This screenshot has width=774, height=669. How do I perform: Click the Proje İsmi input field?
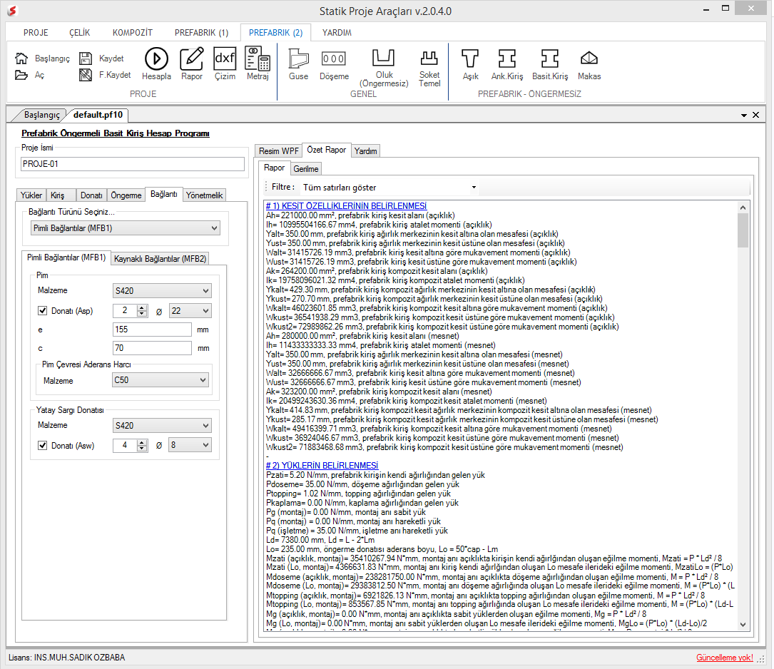pyautogui.click(x=132, y=164)
